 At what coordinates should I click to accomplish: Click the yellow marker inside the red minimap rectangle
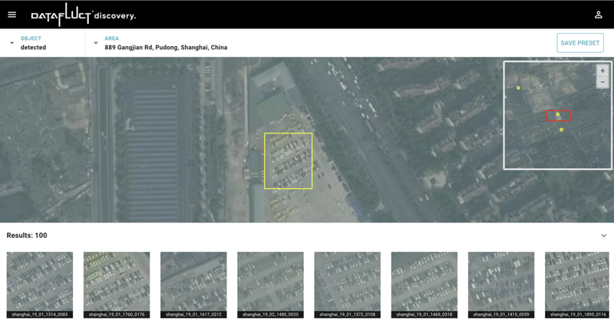(558, 114)
